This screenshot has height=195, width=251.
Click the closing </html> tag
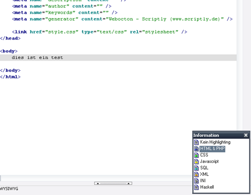[x=10, y=77]
